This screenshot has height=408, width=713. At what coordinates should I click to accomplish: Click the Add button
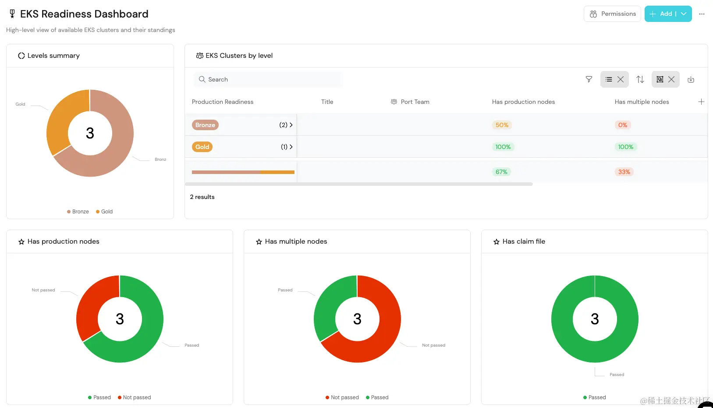click(661, 14)
